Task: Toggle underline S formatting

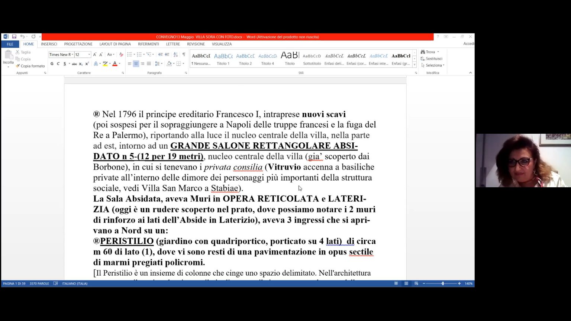Action: pos(65,64)
